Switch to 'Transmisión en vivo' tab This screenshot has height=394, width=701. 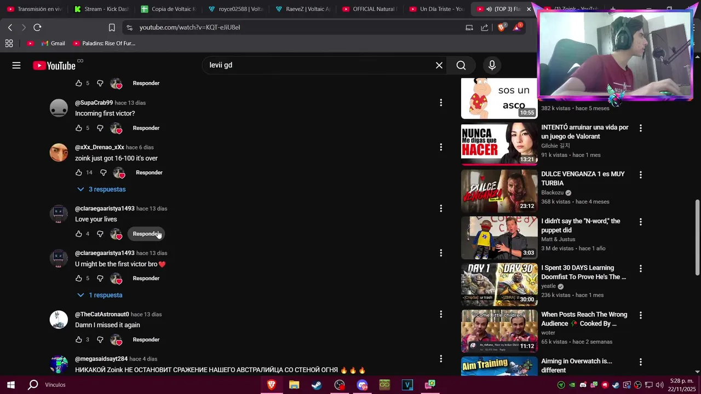click(34, 9)
